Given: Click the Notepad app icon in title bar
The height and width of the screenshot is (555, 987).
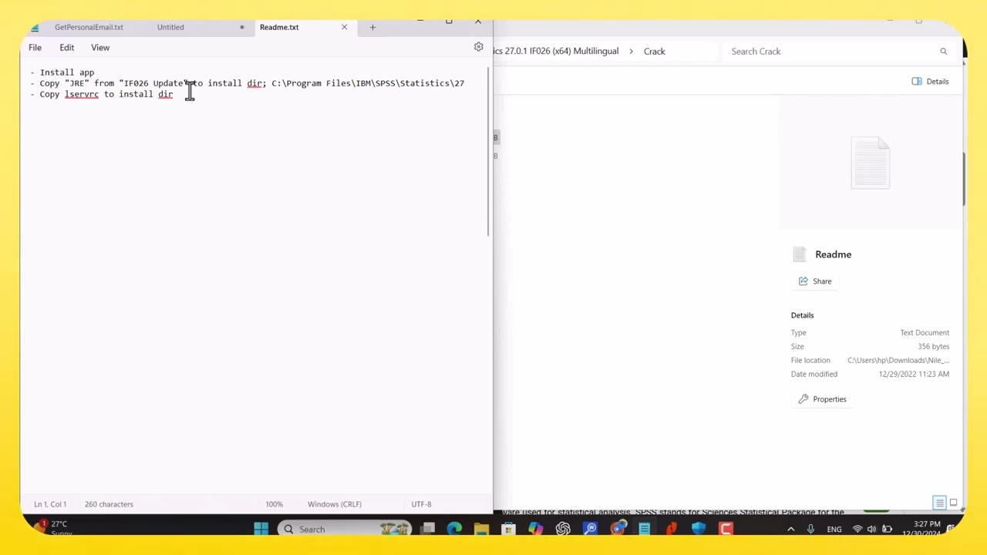Looking at the screenshot, I should [35, 28].
